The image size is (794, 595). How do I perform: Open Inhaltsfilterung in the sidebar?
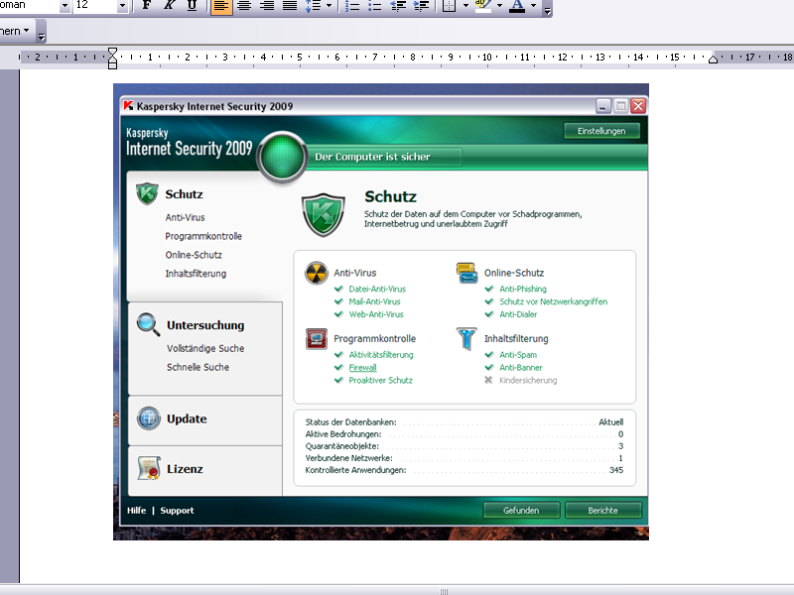[196, 274]
